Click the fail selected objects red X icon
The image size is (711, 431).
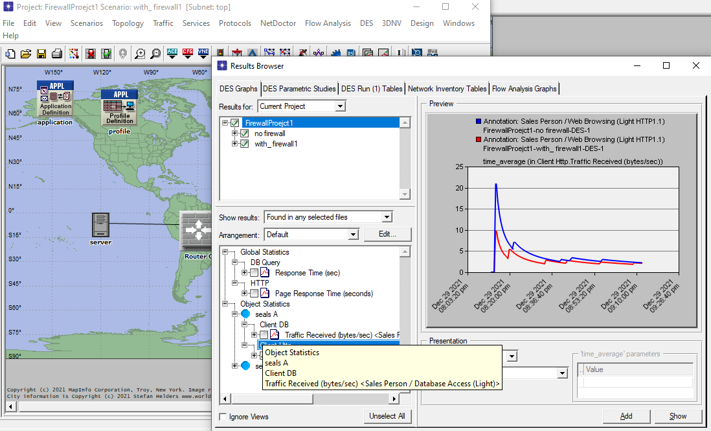(91, 54)
